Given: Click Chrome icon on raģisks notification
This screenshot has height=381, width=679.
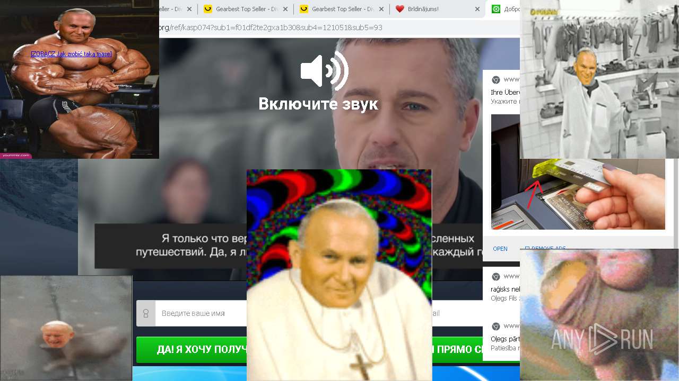Looking at the screenshot, I should click(496, 276).
